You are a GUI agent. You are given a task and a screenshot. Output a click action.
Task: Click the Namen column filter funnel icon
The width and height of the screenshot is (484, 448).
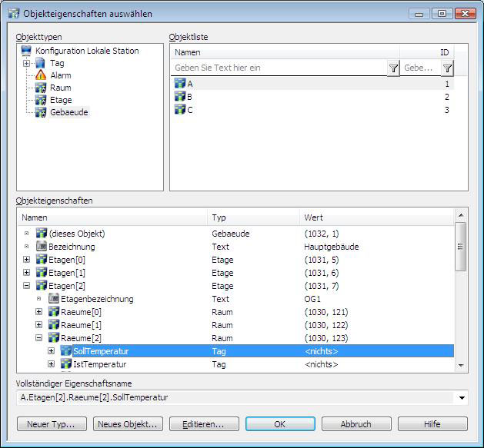tap(393, 68)
